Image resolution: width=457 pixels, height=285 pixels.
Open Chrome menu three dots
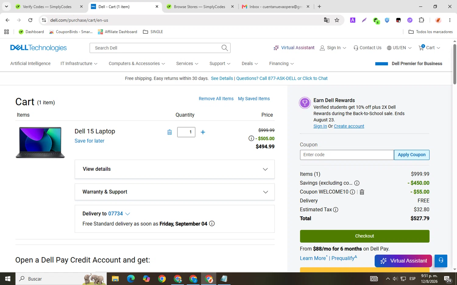pyautogui.click(x=450, y=20)
